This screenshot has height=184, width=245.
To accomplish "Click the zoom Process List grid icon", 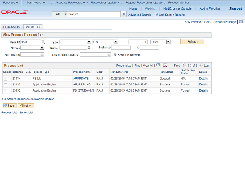I will (x=158, y=65).
